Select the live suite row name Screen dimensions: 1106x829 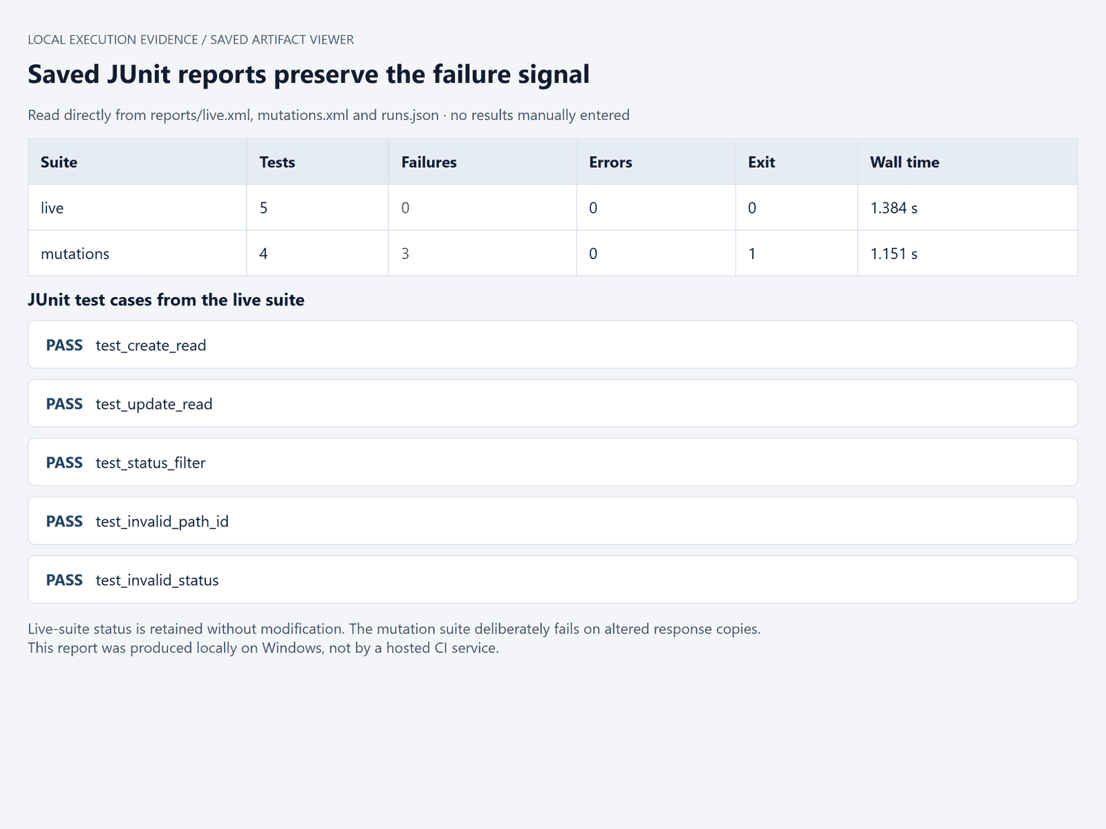pyautogui.click(x=53, y=208)
